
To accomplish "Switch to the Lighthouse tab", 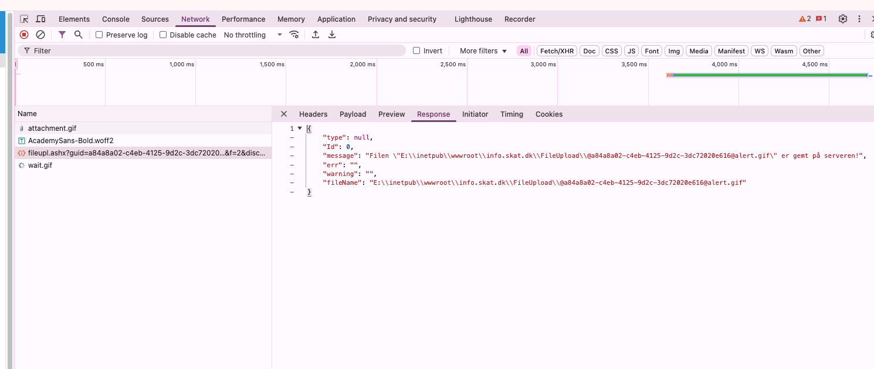I will coord(473,19).
